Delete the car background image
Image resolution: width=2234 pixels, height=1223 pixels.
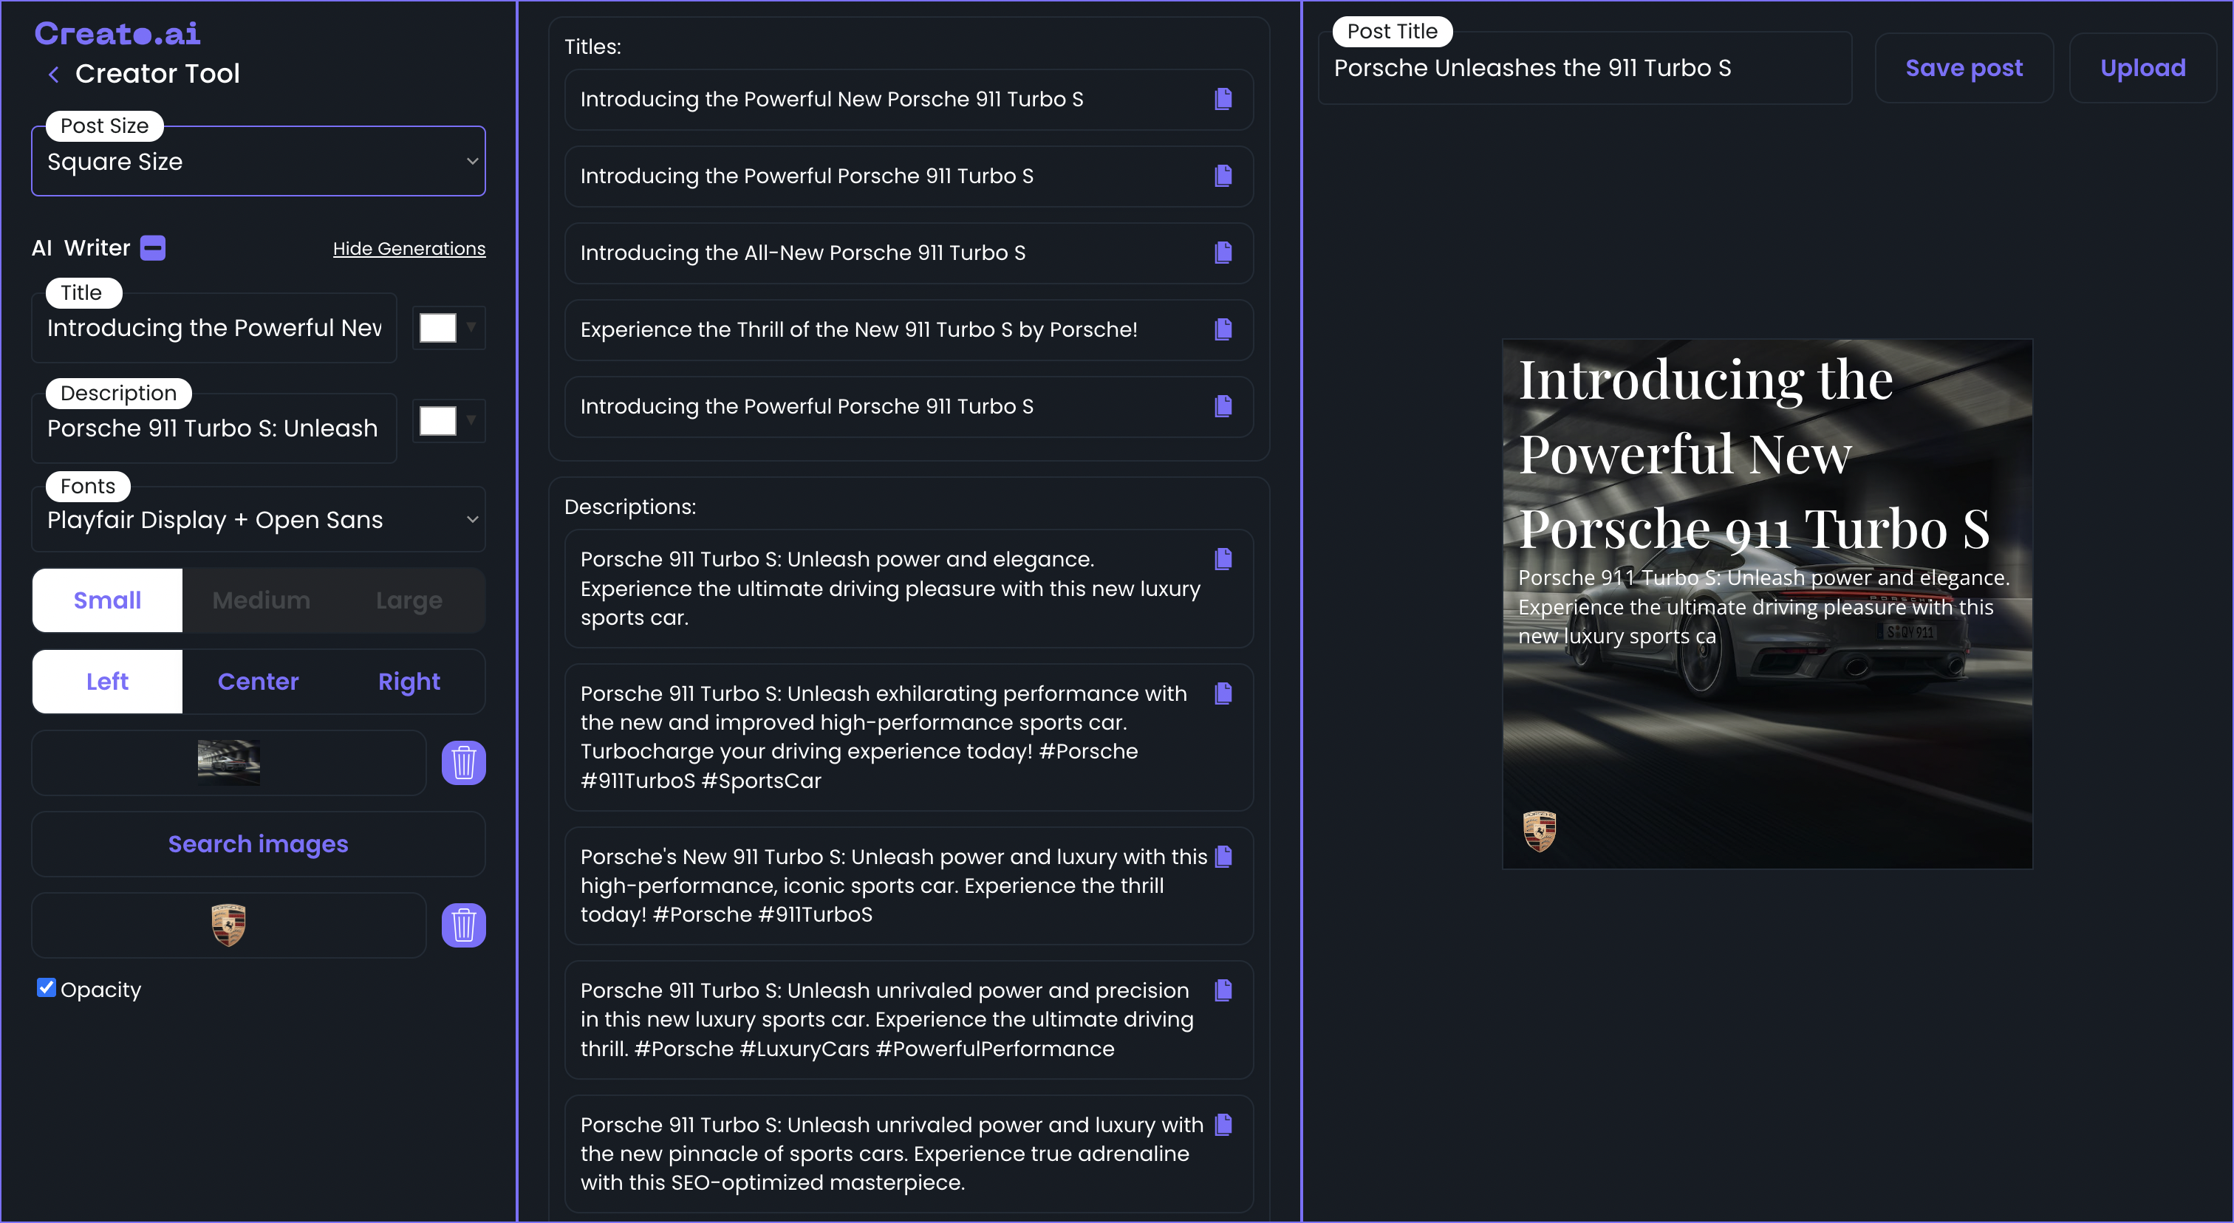pyautogui.click(x=463, y=763)
